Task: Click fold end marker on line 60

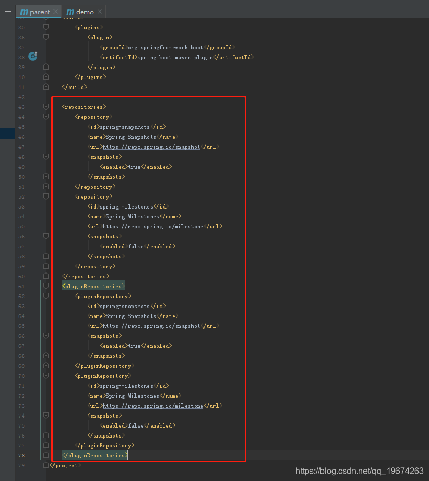Action: point(46,276)
